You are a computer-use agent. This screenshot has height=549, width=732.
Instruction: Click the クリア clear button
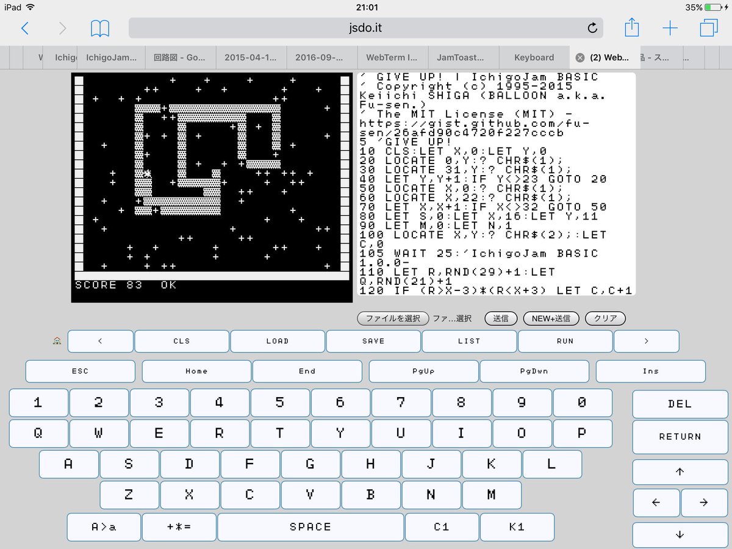pyautogui.click(x=605, y=318)
